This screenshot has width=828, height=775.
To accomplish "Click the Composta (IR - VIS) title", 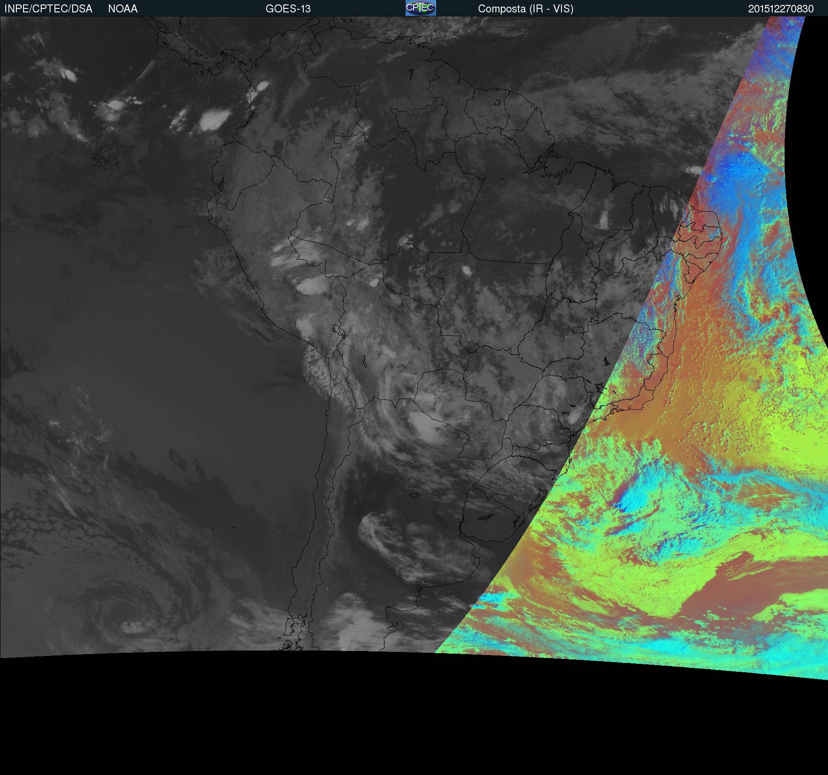I will pos(526,9).
